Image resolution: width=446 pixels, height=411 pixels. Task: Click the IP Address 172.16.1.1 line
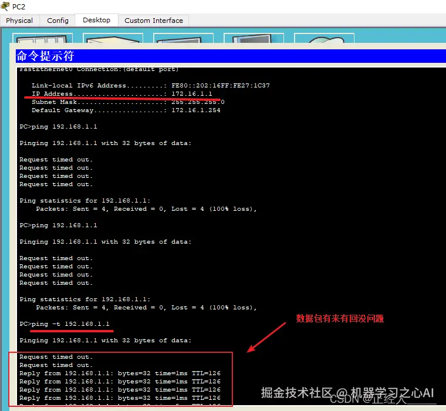(x=121, y=93)
